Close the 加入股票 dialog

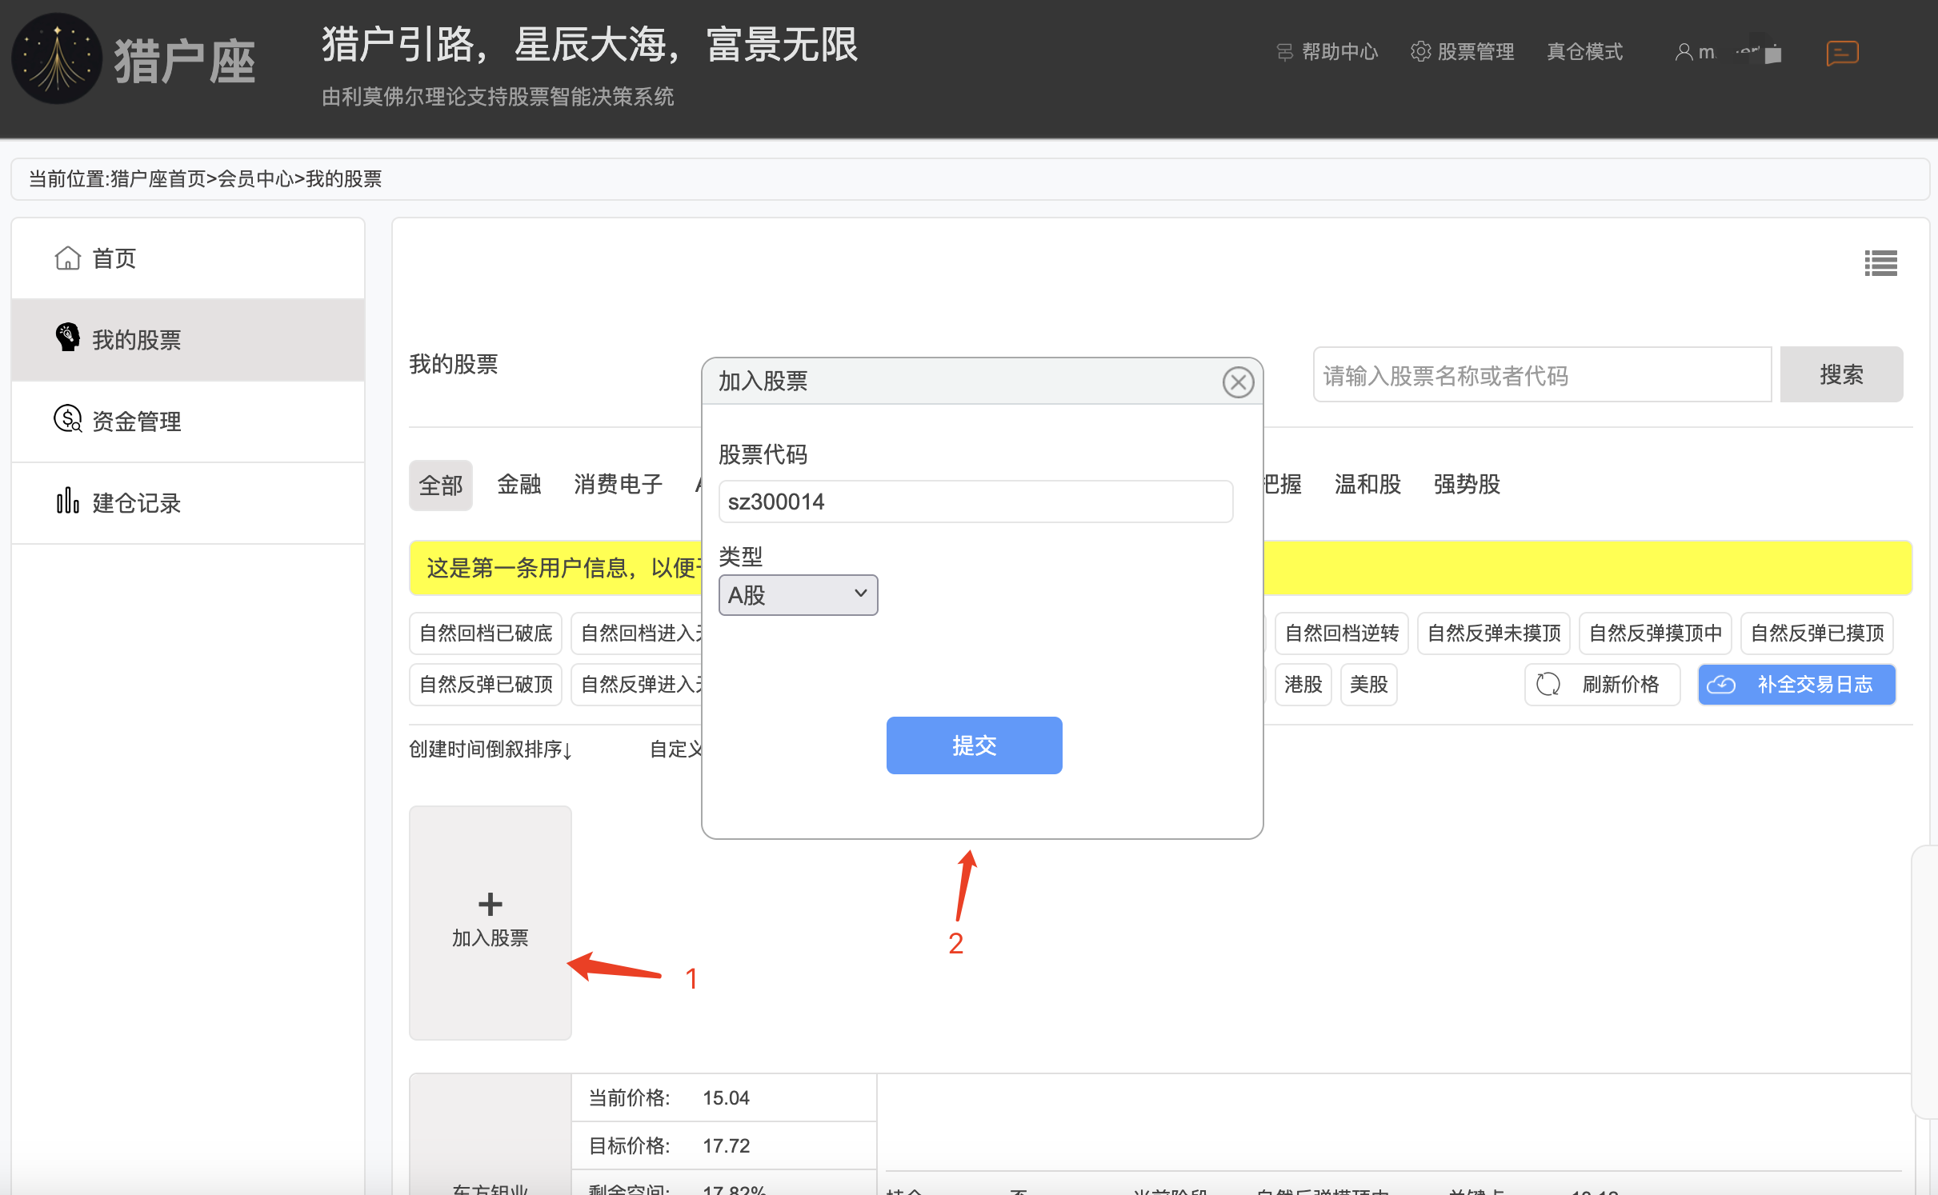pos(1238,382)
